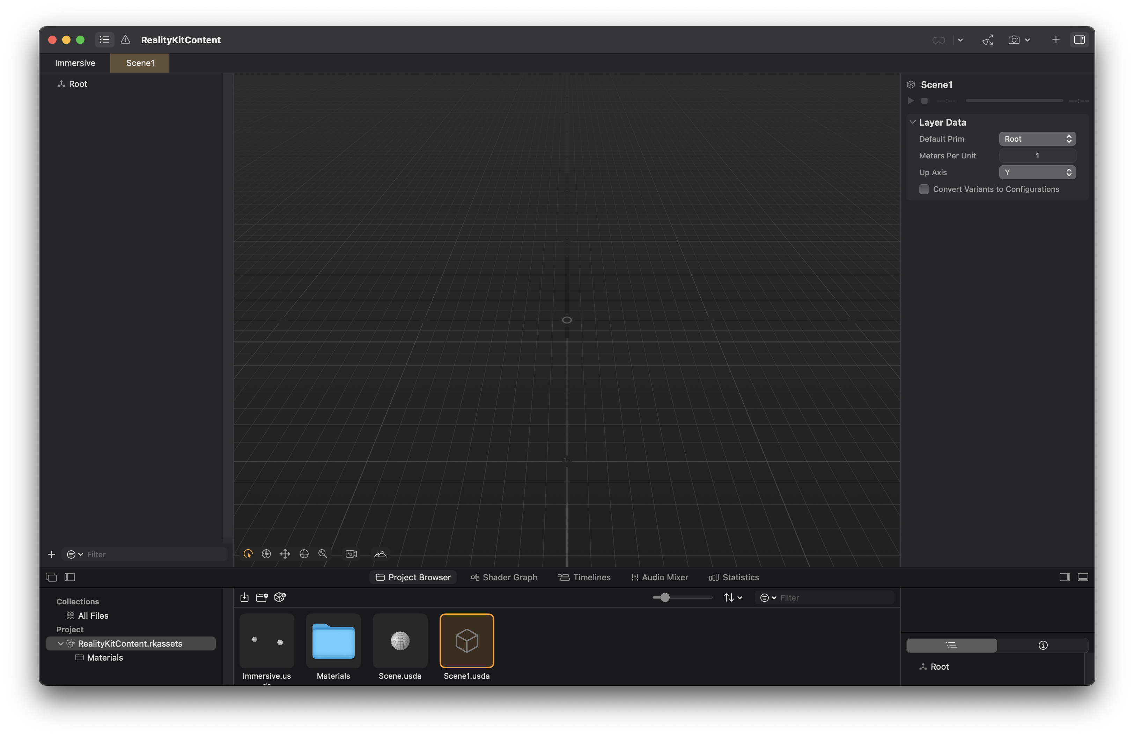Click the new scene cube-plus icon
The width and height of the screenshot is (1134, 737).
[280, 597]
